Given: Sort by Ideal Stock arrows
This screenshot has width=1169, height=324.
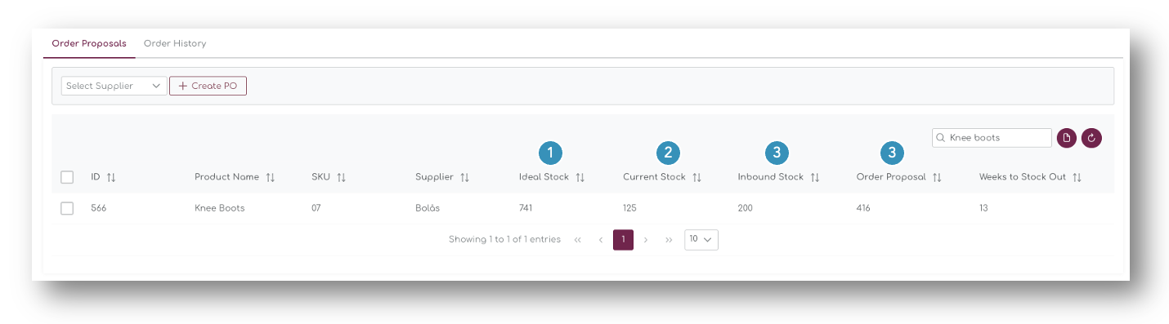Looking at the screenshot, I should (580, 177).
